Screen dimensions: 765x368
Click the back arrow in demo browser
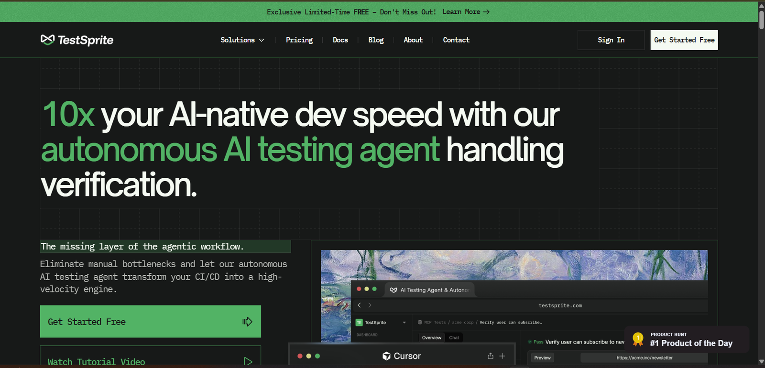point(360,305)
